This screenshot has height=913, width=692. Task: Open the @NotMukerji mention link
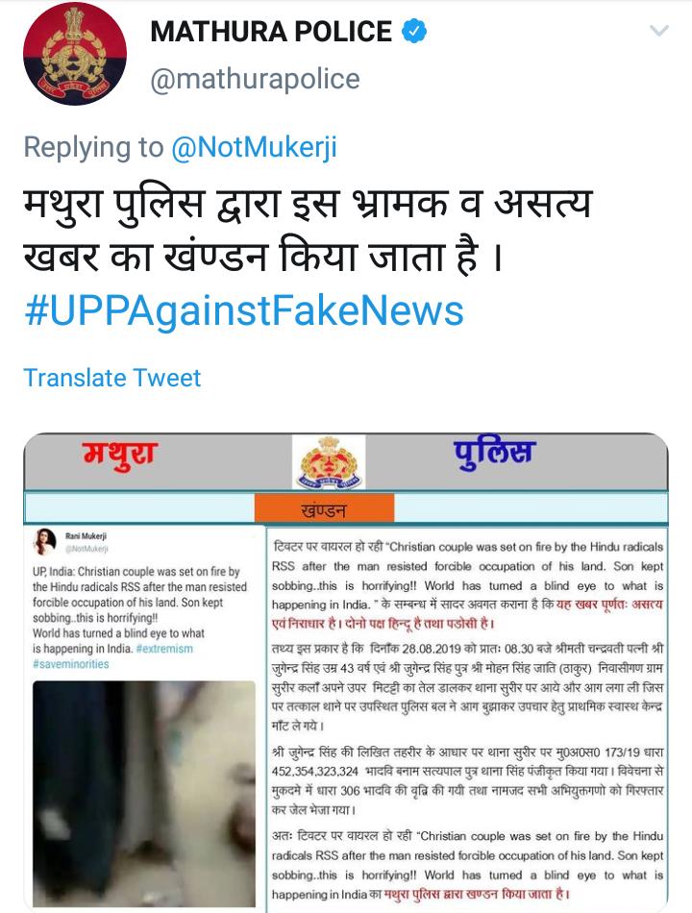pyautogui.click(x=254, y=147)
